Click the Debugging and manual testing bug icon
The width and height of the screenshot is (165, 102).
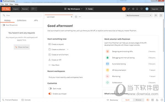pyautogui.click(x=108, y=58)
